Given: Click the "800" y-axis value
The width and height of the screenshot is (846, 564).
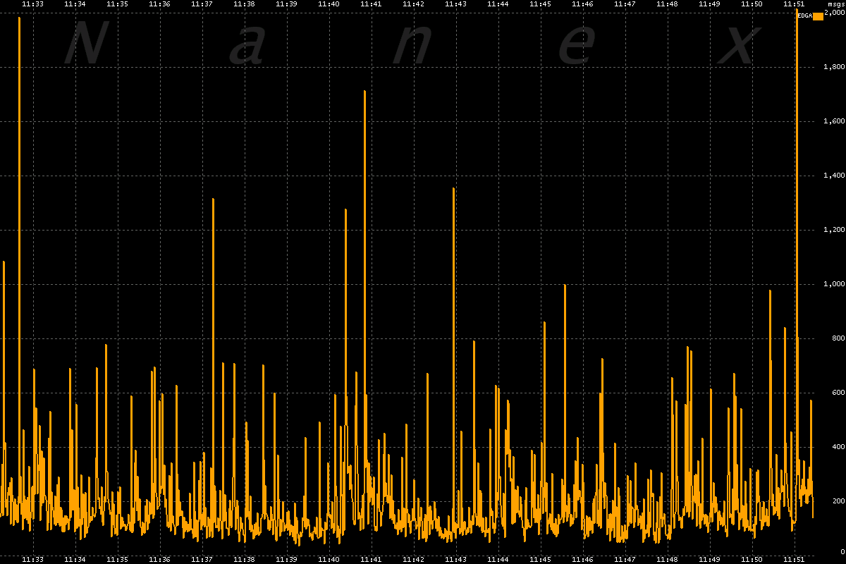Looking at the screenshot, I should tap(838, 339).
